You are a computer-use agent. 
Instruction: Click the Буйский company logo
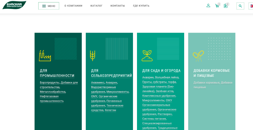[x=14, y=5]
